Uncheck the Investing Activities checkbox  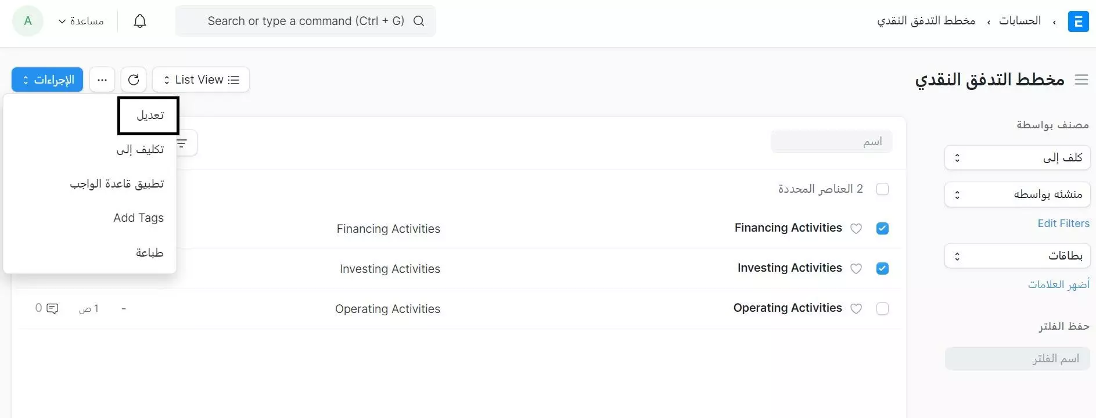click(x=882, y=269)
